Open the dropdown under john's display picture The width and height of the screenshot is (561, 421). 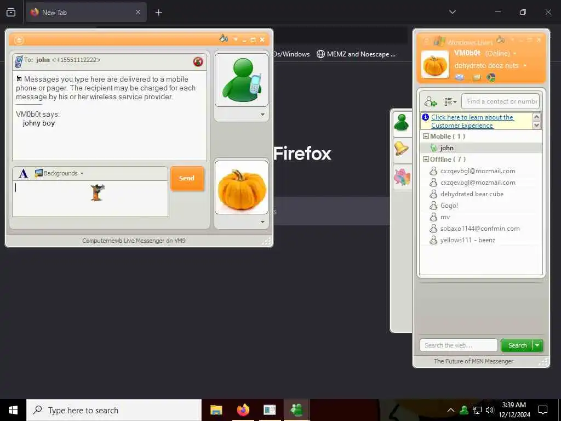(x=262, y=115)
